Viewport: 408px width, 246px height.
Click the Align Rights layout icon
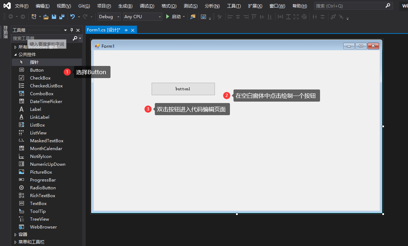coord(246,17)
